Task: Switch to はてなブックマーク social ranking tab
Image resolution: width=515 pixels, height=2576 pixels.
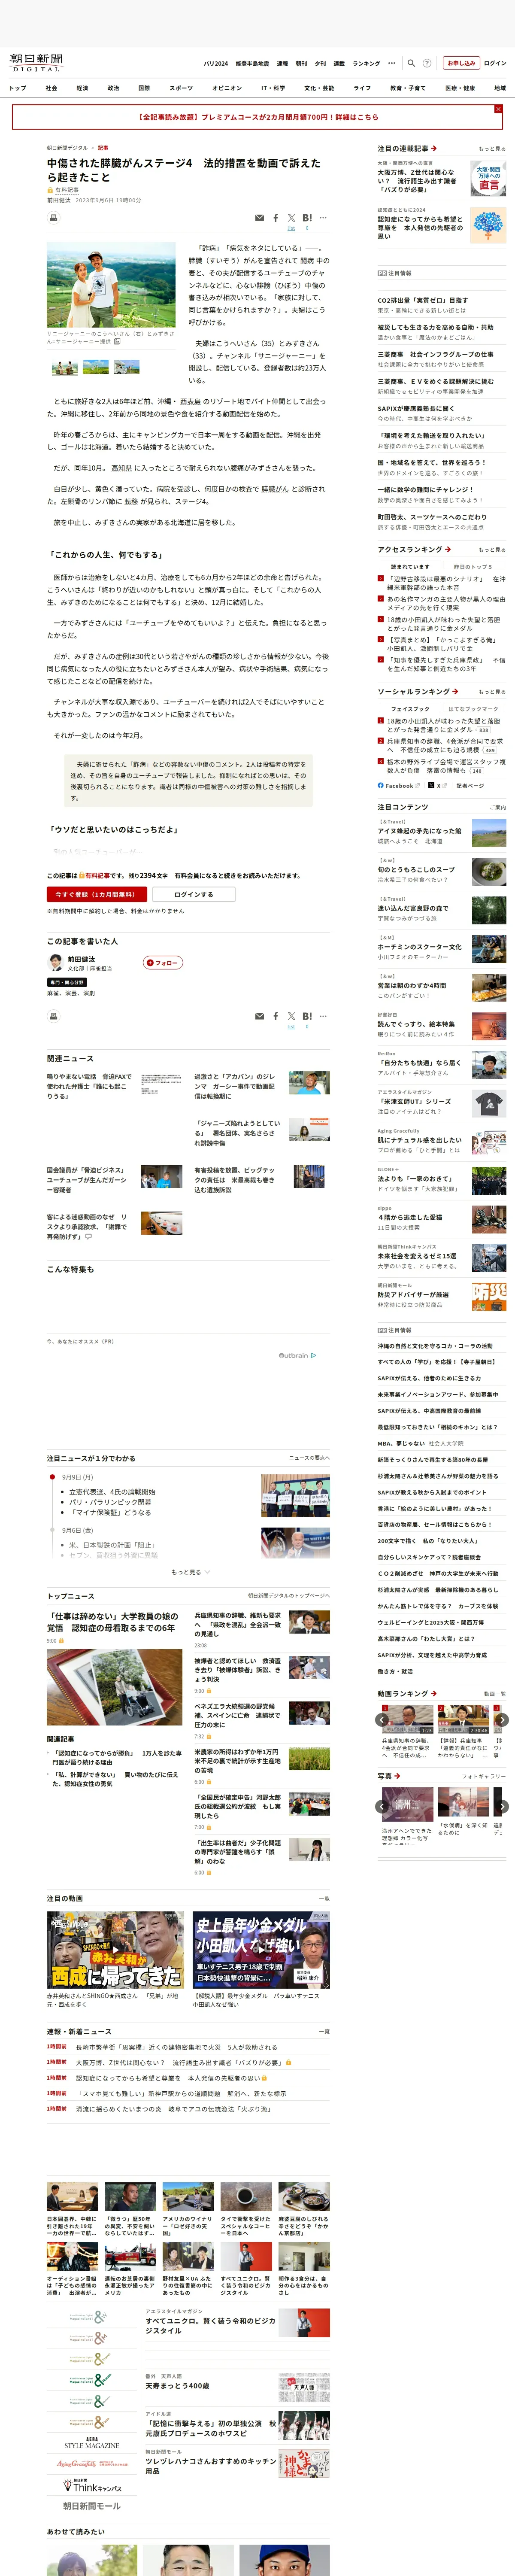Action: click(473, 708)
